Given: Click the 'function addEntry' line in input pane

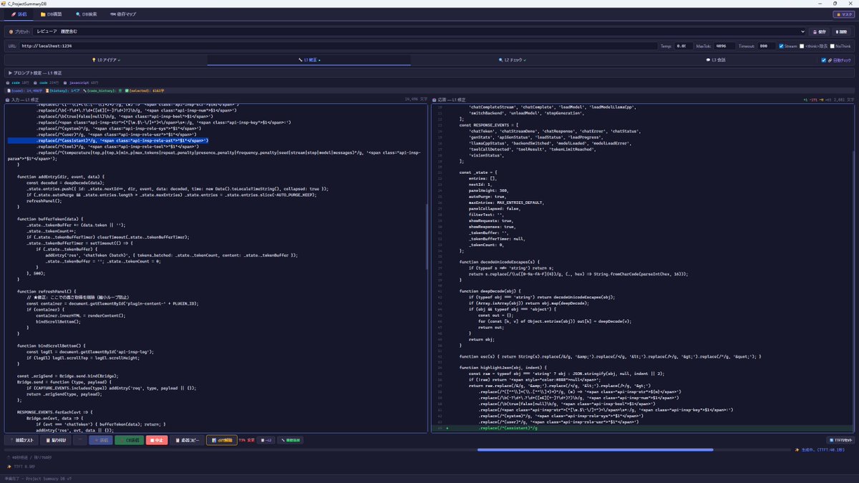Looking at the screenshot, I should click(61, 176).
